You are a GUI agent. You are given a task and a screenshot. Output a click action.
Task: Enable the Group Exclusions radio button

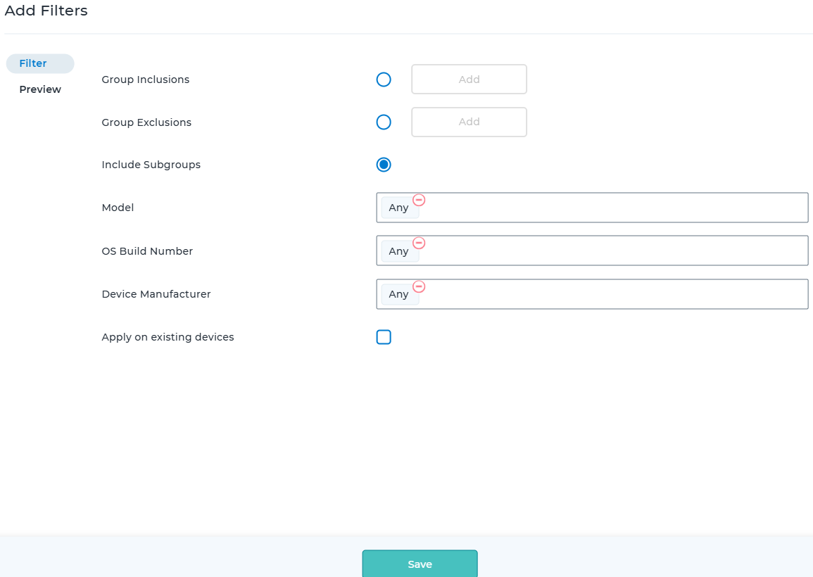[x=384, y=122]
